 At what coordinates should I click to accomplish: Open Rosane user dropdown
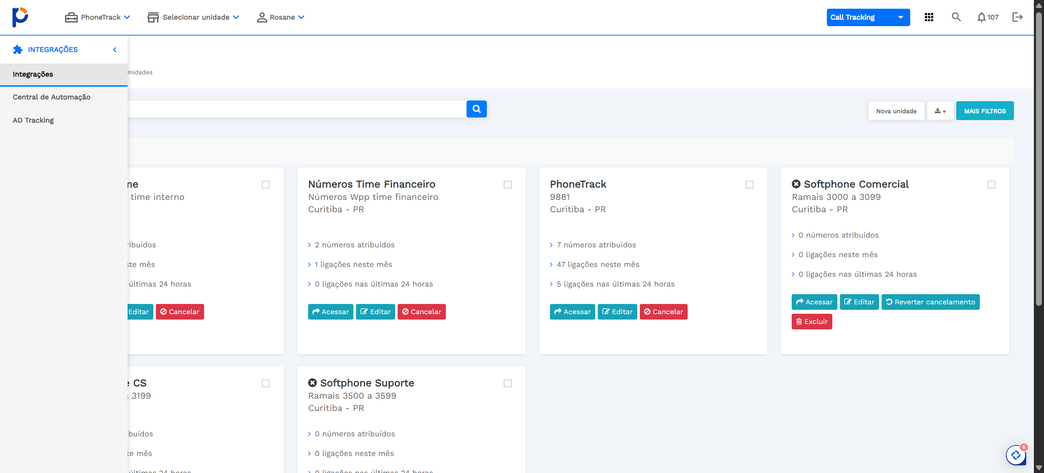click(281, 17)
